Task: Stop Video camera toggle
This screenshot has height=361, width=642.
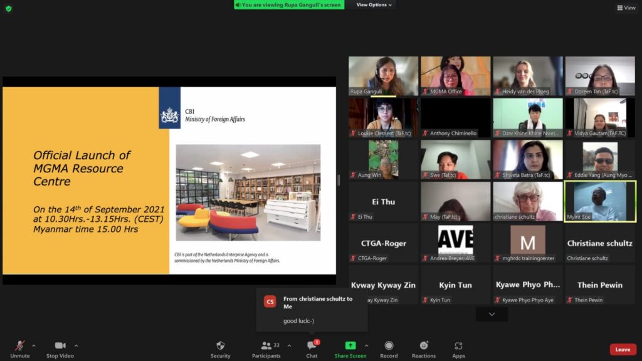Action: pos(60,350)
